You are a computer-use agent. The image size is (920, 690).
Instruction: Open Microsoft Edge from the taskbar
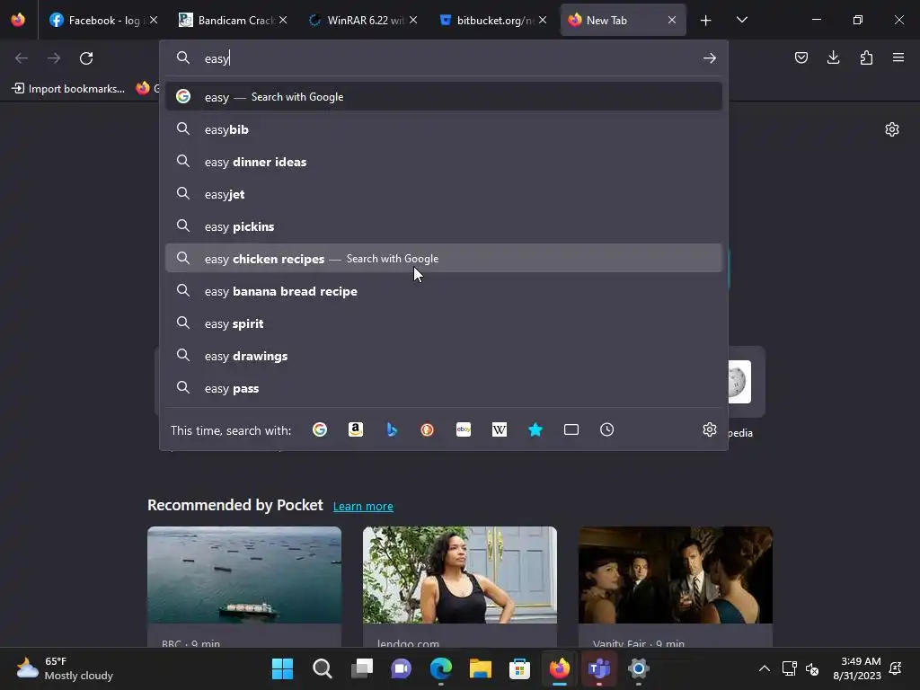[x=440, y=668]
